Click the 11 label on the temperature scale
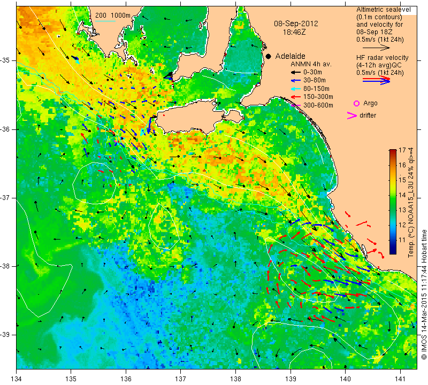Screen dimensions: 428x385 tap(402, 240)
